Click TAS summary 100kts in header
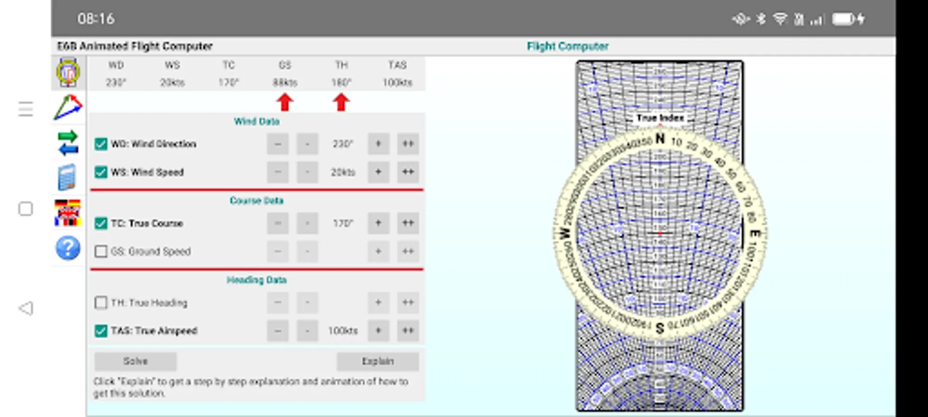This screenshot has width=928, height=417. click(x=398, y=82)
